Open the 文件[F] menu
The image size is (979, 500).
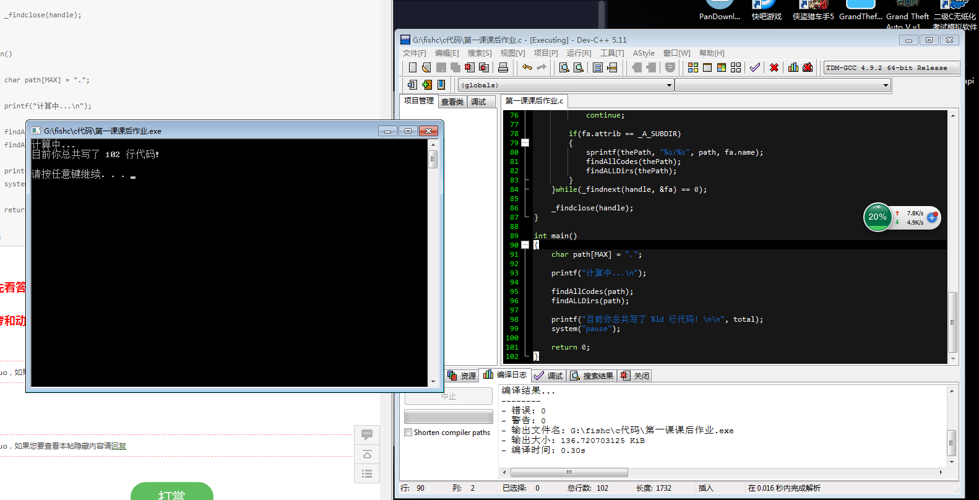(x=415, y=53)
